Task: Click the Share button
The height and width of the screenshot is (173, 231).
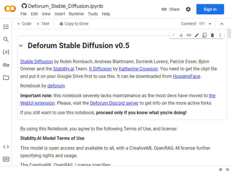Action: click(x=171, y=9)
